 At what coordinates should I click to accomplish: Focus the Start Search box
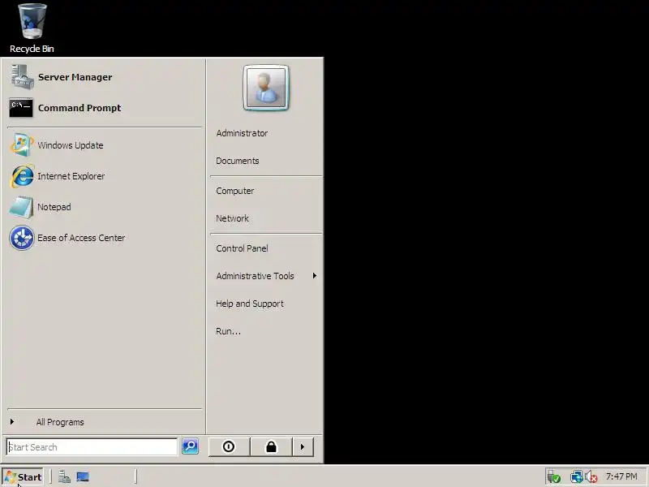click(92, 447)
